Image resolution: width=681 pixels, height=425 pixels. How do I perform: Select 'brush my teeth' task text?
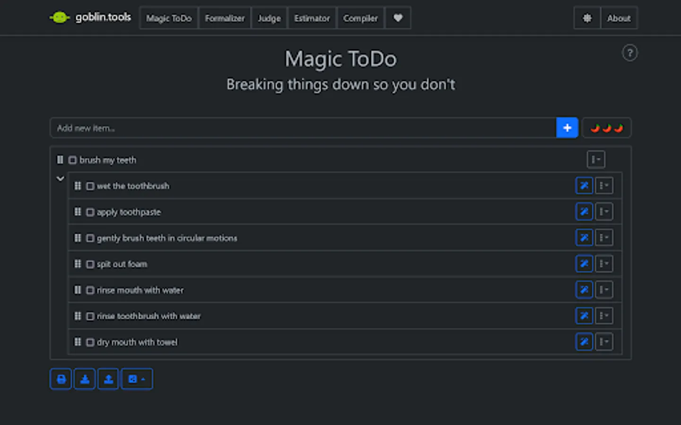pyautogui.click(x=108, y=160)
